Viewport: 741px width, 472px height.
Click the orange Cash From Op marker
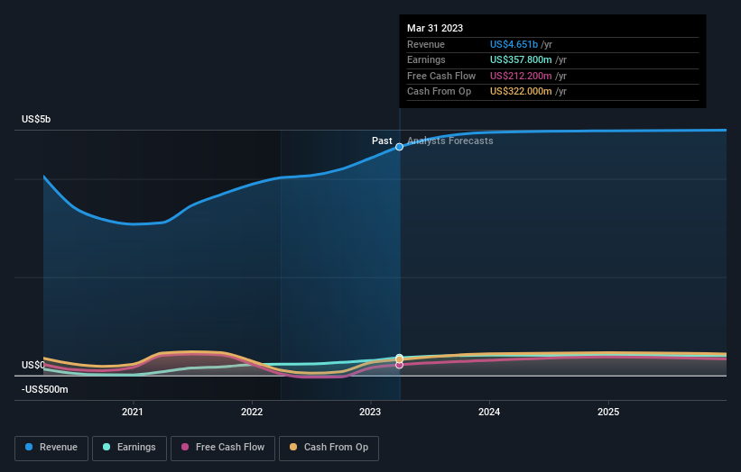click(x=399, y=358)
